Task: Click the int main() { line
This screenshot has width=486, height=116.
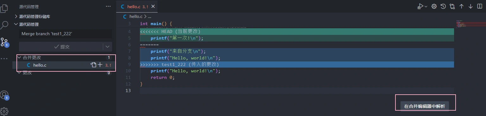Action: coord(156,24)
